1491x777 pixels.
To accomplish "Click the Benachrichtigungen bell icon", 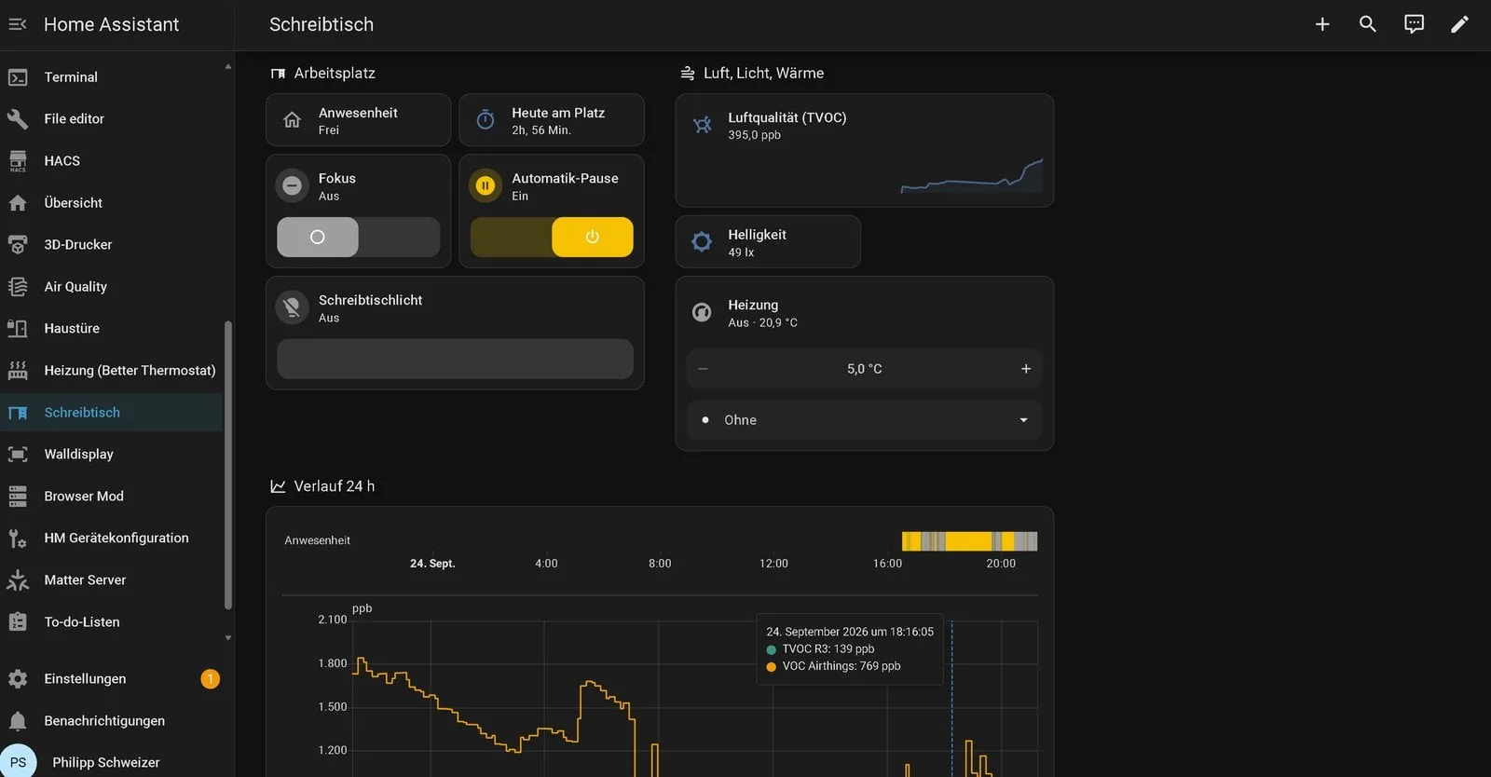I will point(18,721).
